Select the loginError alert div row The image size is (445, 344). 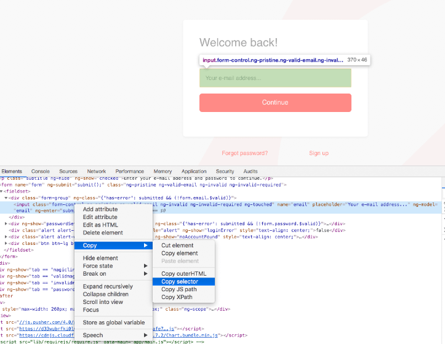(177, 230)
